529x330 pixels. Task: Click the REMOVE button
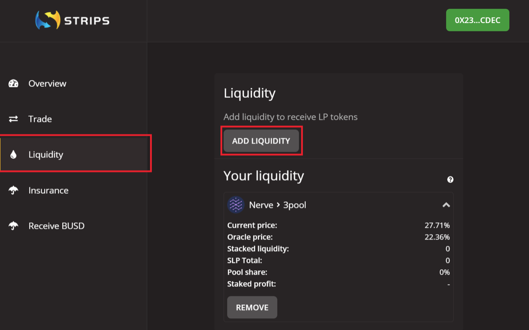pyautogui.click(x=252, y=307)
